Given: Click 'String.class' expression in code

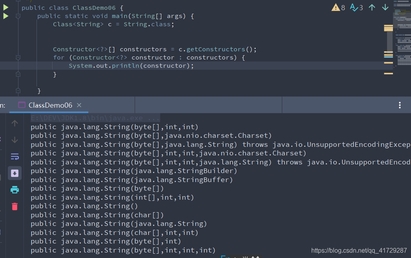Looking at the screenshot, I should pyautogui.click(x=147, y=24).
